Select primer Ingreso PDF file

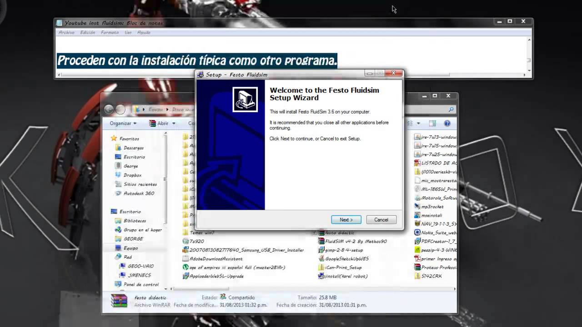(x=436, y=258)
